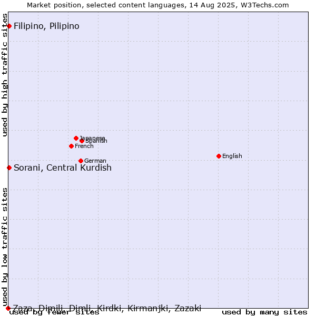The image size is (316, 316).
Task: Click the Japanese red data point
Action: 76,138
